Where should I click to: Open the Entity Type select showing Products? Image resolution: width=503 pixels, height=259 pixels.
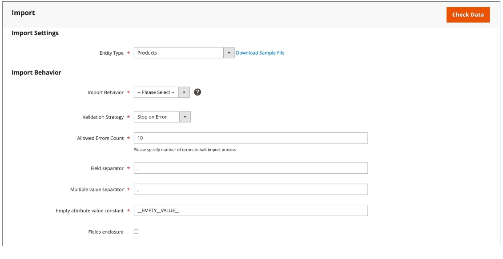coord(184,53)
